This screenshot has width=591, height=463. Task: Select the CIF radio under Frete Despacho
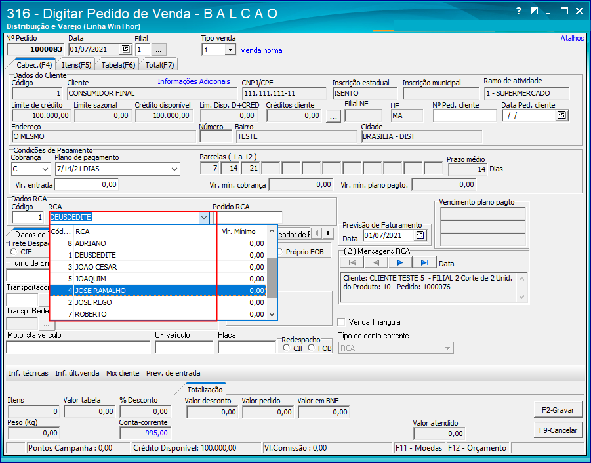(x=14, y=252)
